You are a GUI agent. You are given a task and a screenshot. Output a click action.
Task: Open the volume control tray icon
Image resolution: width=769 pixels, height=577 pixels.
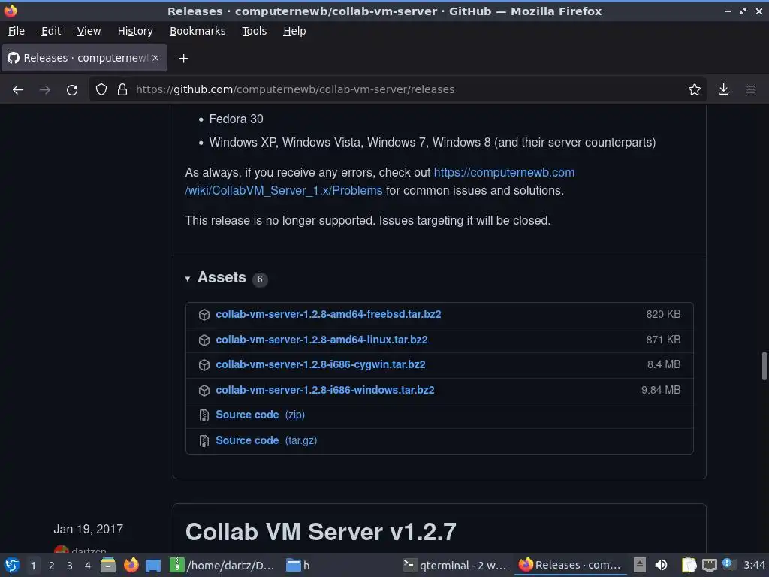[x=661, y=565]
